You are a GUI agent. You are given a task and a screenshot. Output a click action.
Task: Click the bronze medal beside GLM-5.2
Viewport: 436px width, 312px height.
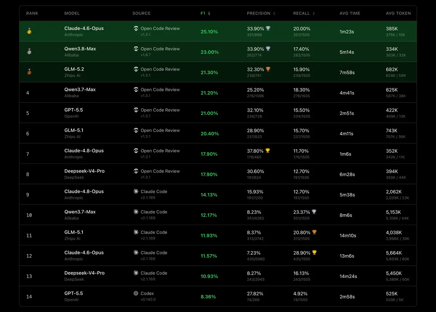[x=29, y=72]
